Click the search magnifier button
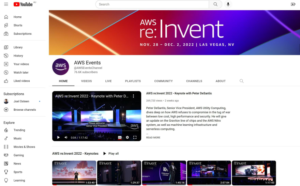This screenshot has width=300, height=186. click(x=215, y=4)
